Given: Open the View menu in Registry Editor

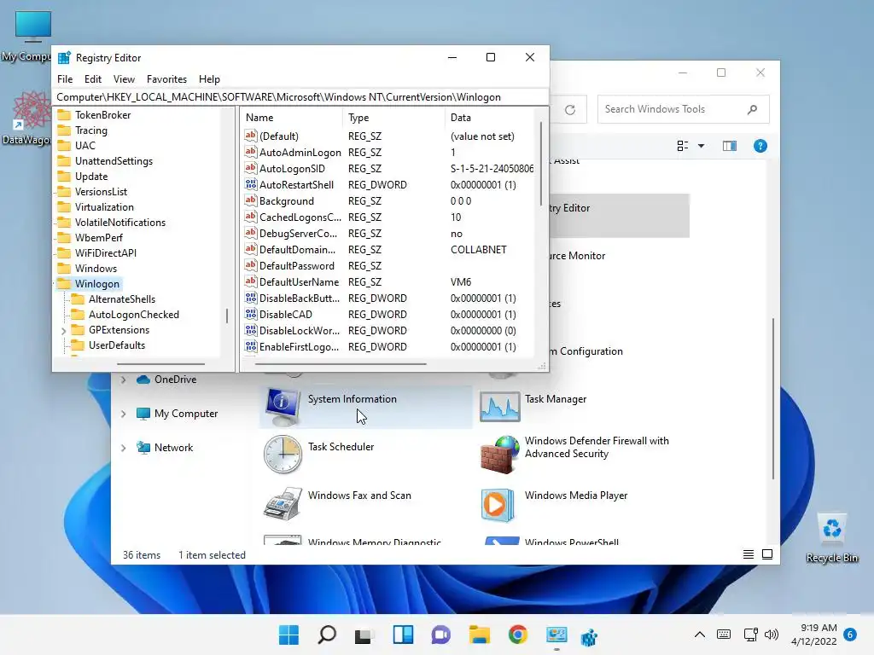Looking at the screenshot, I should click(x=124, y=79).
